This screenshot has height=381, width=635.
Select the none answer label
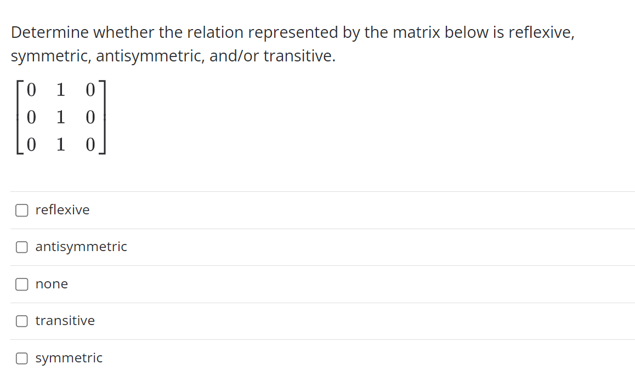(52, 284)
